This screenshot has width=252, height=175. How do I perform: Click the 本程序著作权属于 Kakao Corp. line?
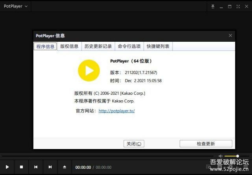click(x=104, y=101)
